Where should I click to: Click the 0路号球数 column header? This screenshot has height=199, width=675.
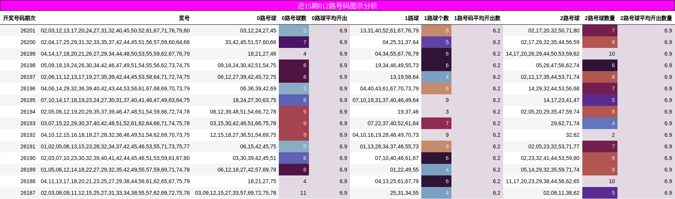pos(294,18)
